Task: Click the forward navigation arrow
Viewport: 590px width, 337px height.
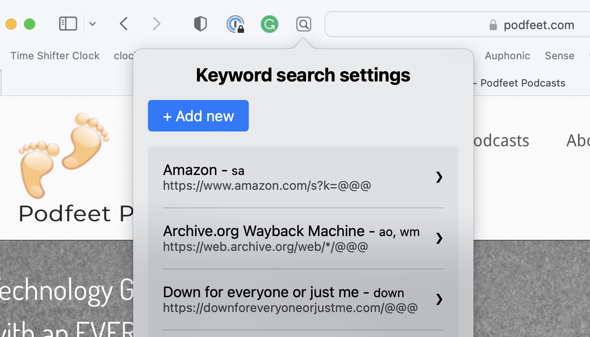Action: 157,24
